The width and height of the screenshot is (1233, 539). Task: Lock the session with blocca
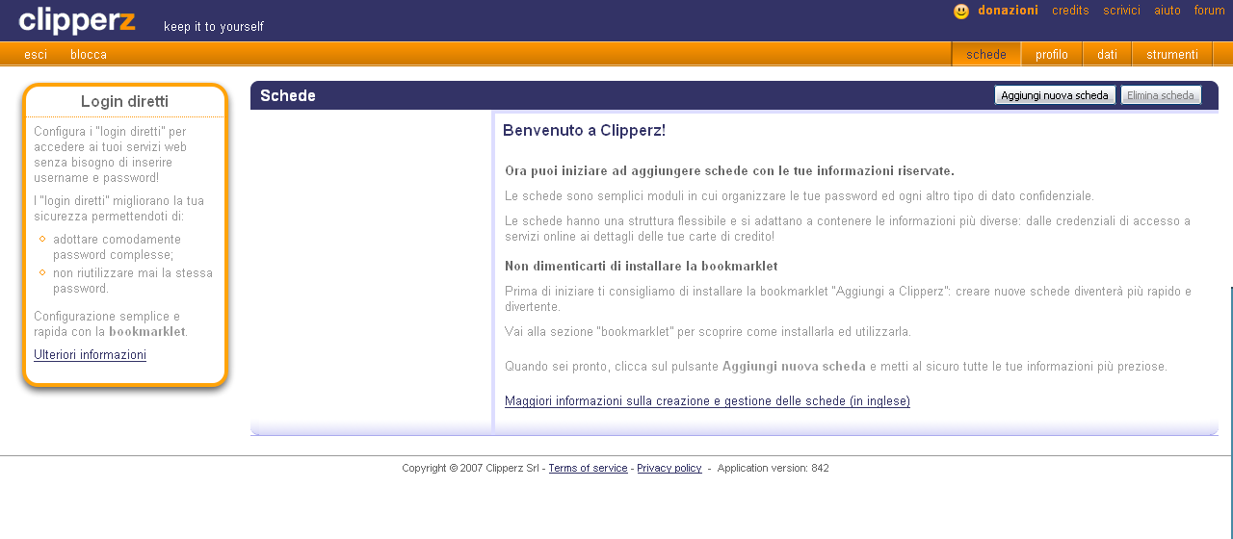(89, 55)
